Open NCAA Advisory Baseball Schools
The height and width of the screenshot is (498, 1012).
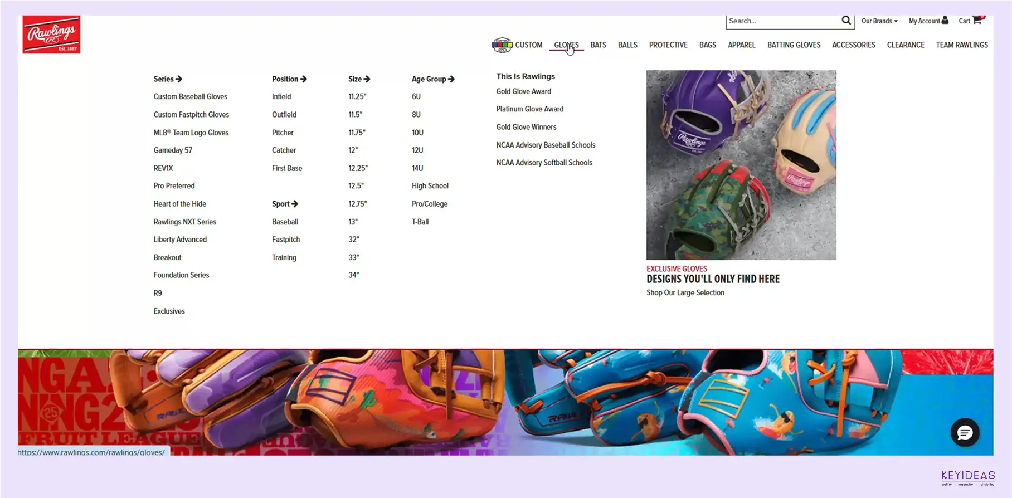546,145
